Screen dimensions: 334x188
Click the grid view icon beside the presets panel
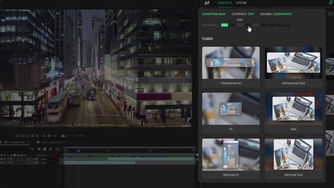point(330,14)
